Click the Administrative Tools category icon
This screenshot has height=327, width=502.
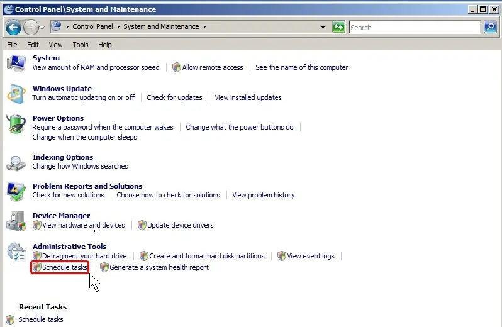pyautogui.click(x=16, y=252)
